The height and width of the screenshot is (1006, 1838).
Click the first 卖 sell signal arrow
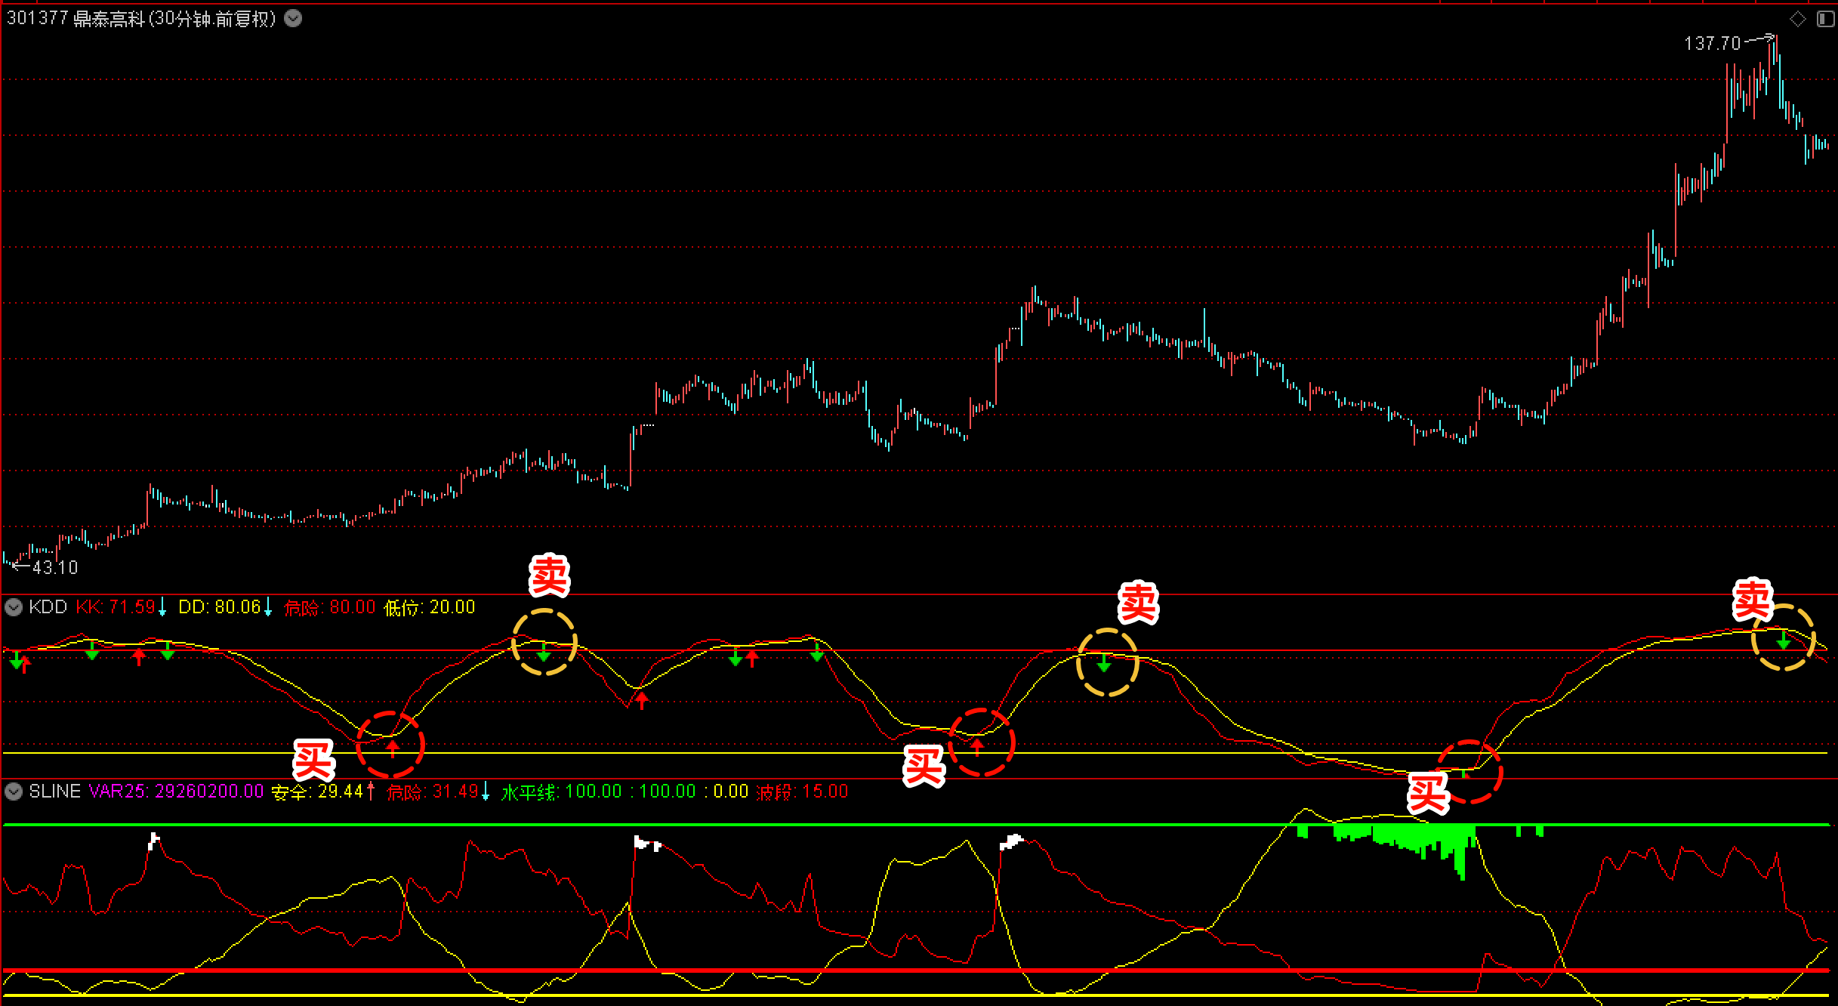[544, 653]
